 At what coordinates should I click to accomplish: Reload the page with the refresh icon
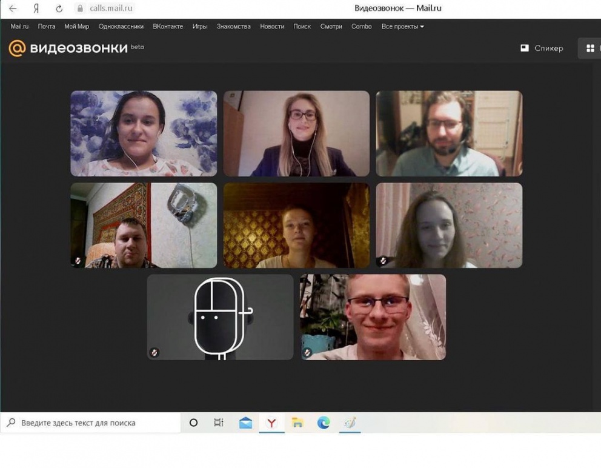click(x=59, y=8)
